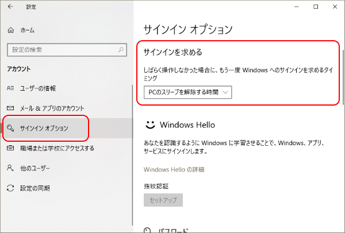Click into the 設定の検索 search field

(x=67, y=50)
